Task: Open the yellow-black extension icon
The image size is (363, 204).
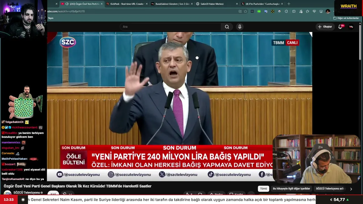Action: (273, 11)
